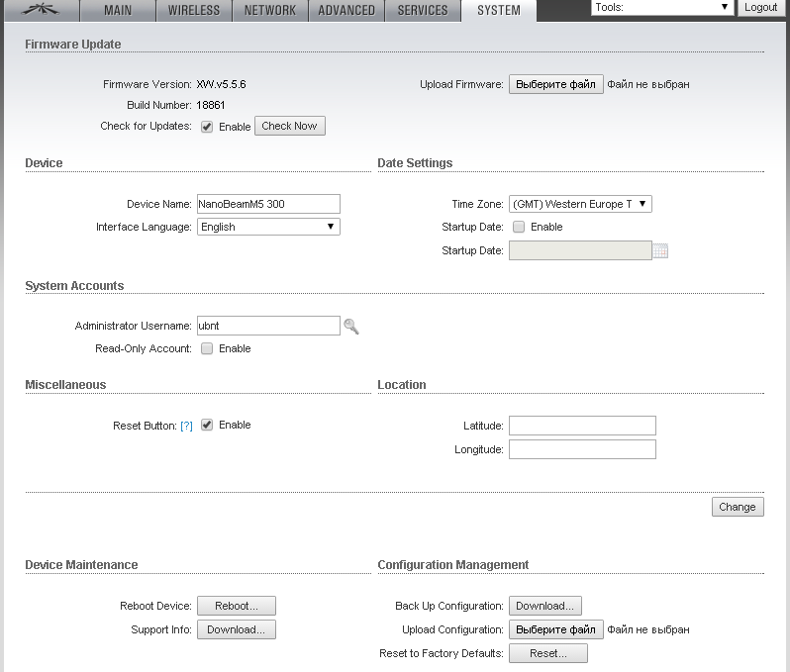Click the SYSTEM tab

tap(499, 11)
